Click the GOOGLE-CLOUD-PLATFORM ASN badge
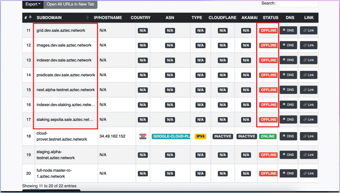The image size is (340, 193). click(171, 136)
